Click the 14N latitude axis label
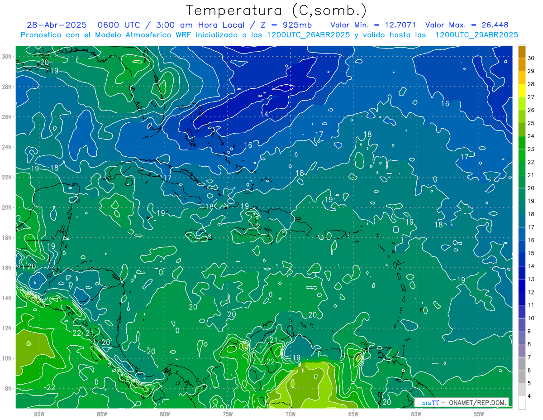The height and width of the screenshot is (420, 543). [x=7, y=298]
